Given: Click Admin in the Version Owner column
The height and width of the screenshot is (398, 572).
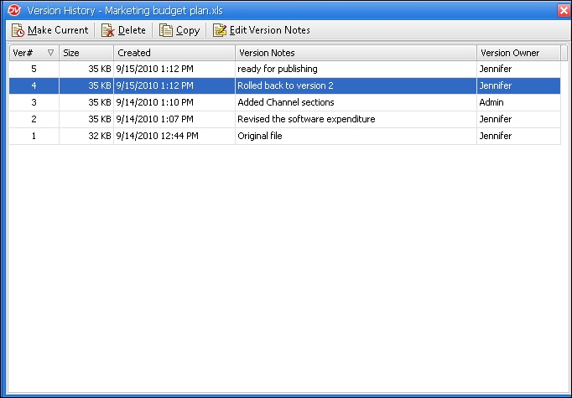Looking at the screenshot, I should pos(492,102).
